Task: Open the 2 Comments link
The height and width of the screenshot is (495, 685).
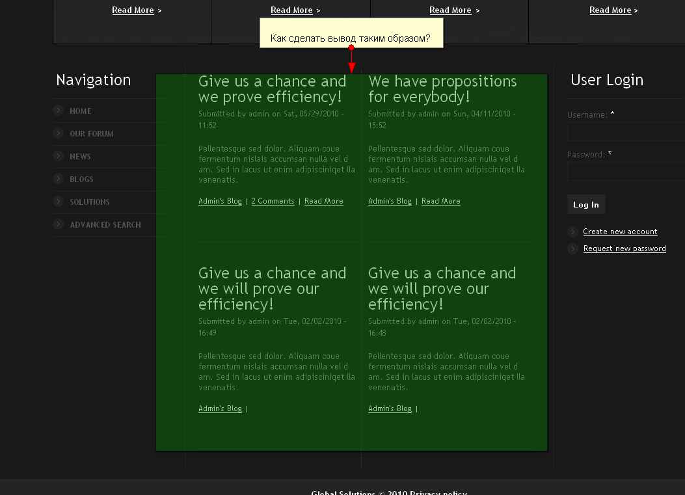Action: pyautogui.click(x=273, y=201)
